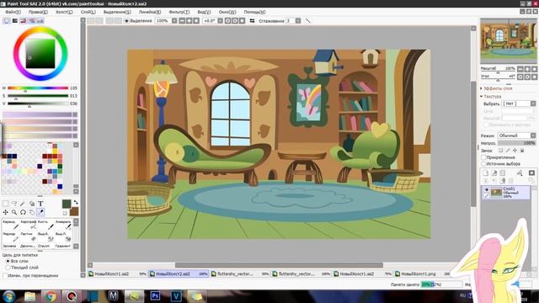Create a new layer in layer panel

[x=485, y=173]
